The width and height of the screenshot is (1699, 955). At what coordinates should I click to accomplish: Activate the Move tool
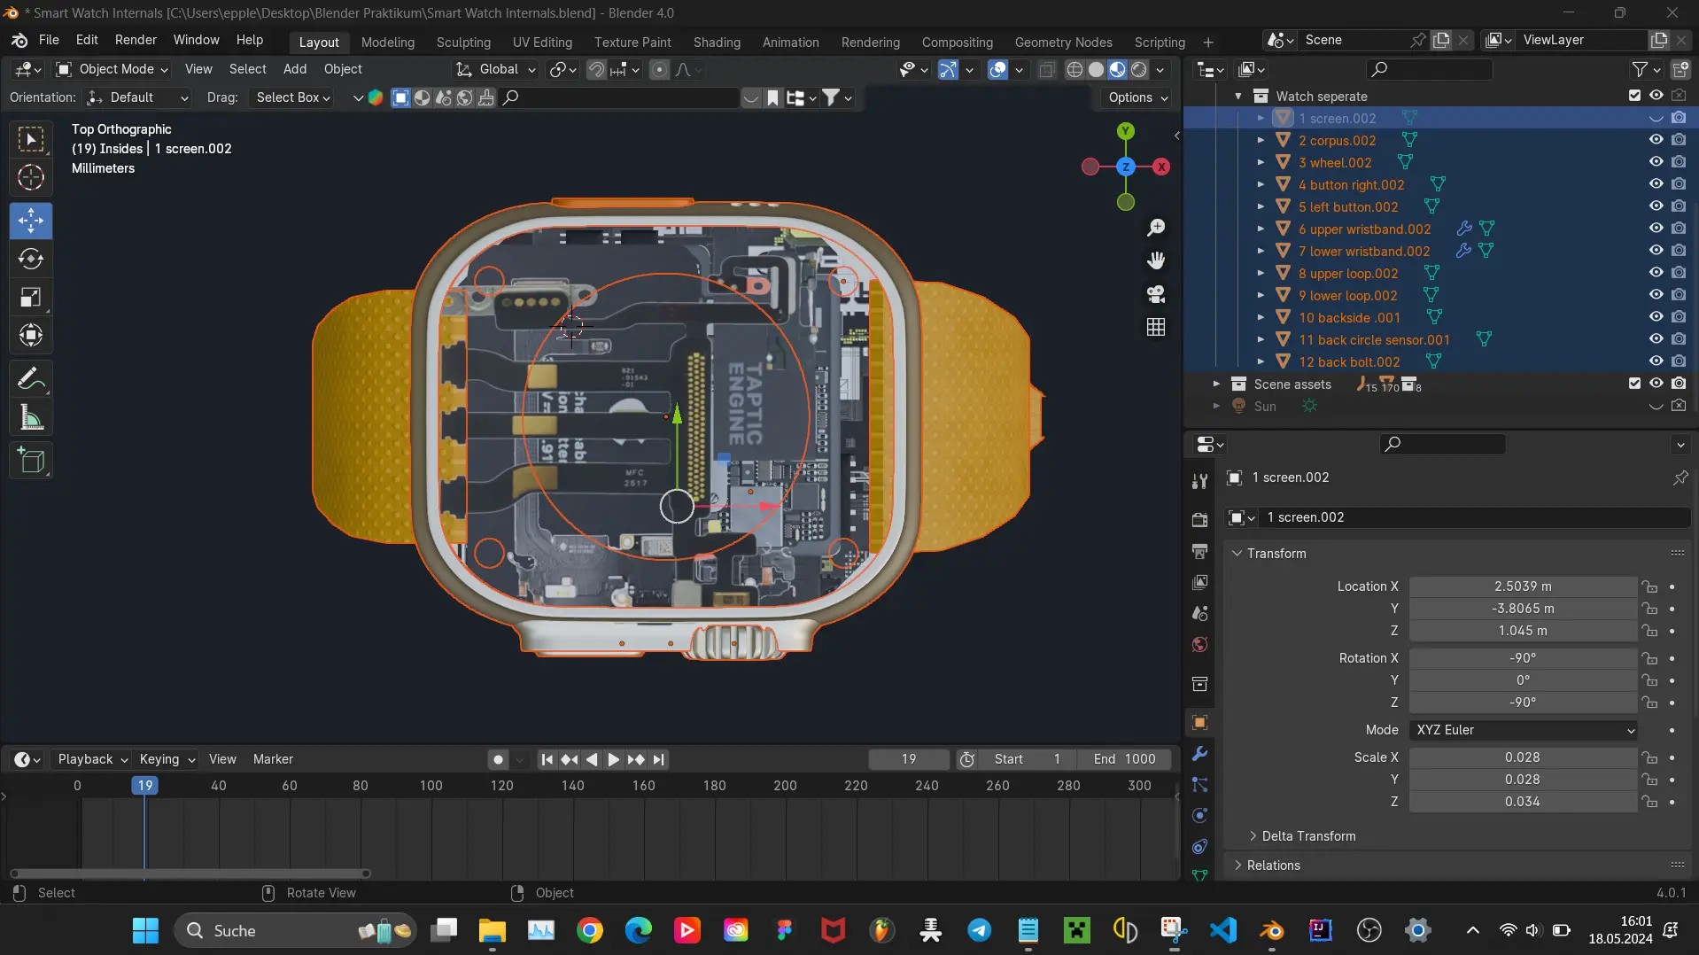coord(31,221)
